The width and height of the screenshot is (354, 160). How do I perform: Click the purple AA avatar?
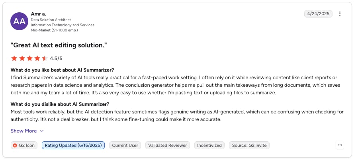[19, 21]
